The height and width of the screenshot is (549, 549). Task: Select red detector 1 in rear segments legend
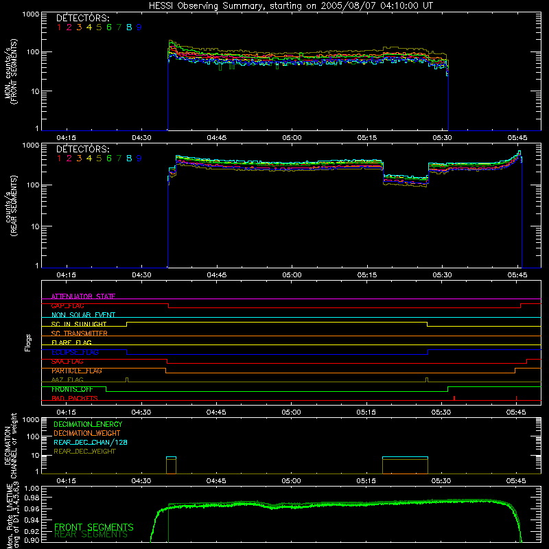(x=59, y=159)
